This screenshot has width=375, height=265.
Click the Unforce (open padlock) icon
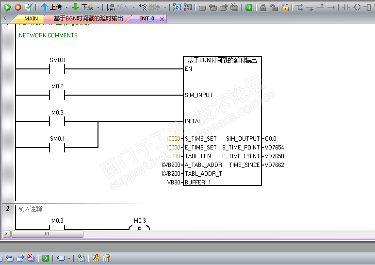(274, 8)
